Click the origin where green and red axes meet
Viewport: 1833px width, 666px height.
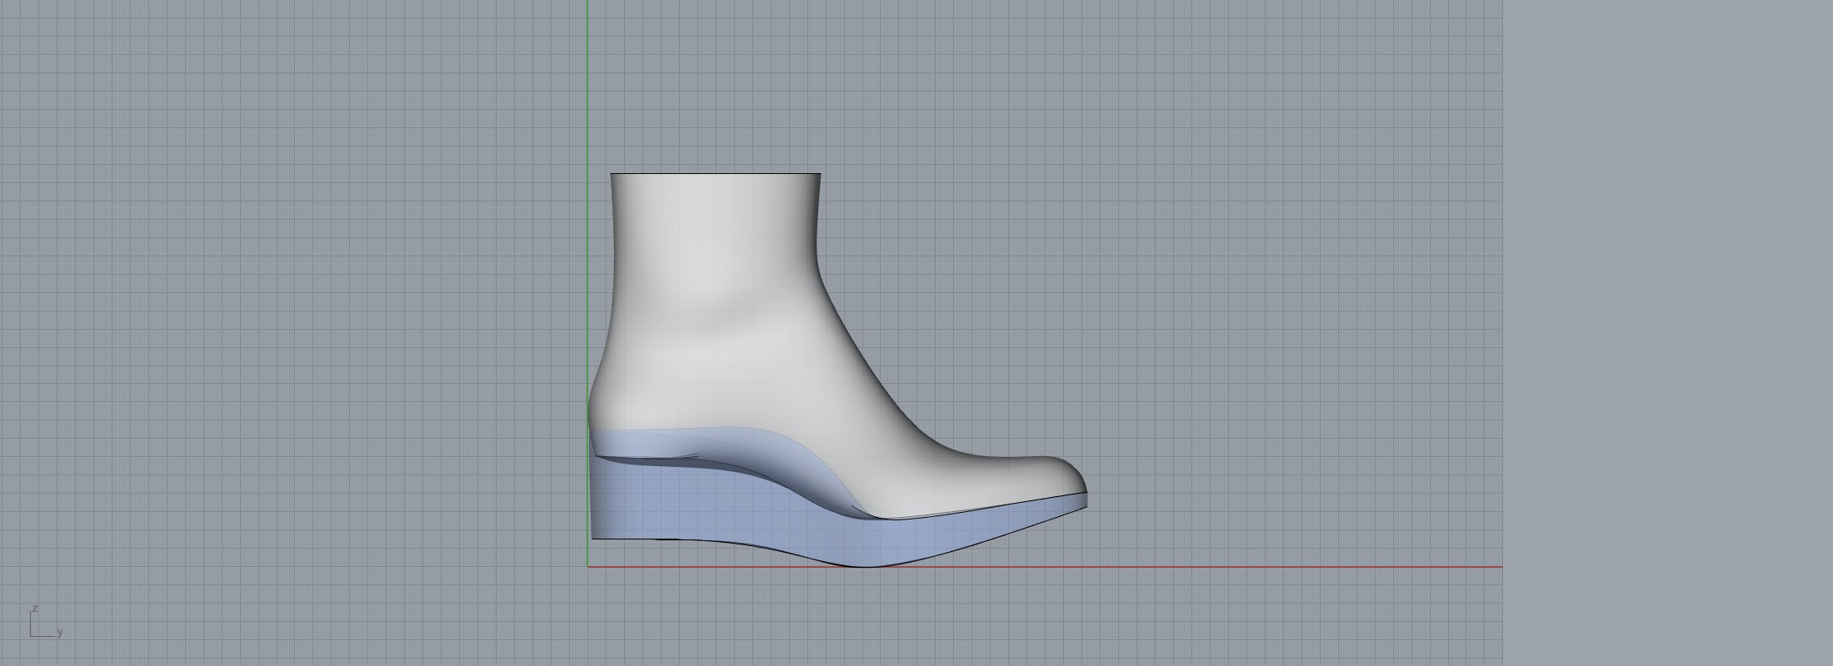tap(588, 567)
